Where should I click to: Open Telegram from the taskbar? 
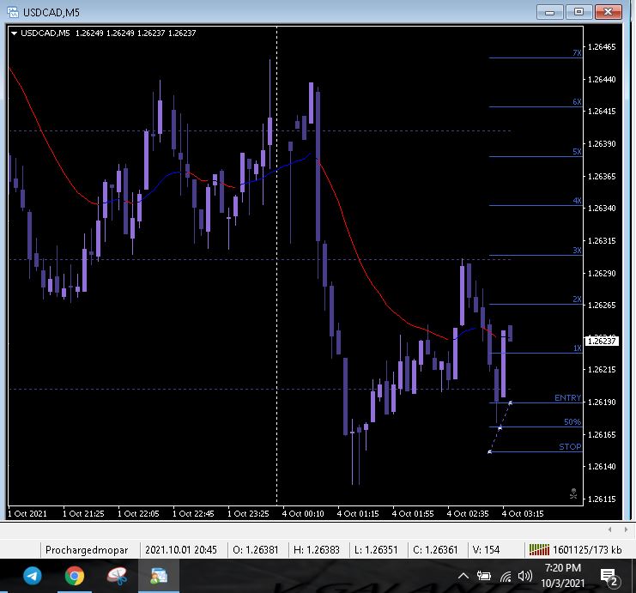click(x=33, y=576)
